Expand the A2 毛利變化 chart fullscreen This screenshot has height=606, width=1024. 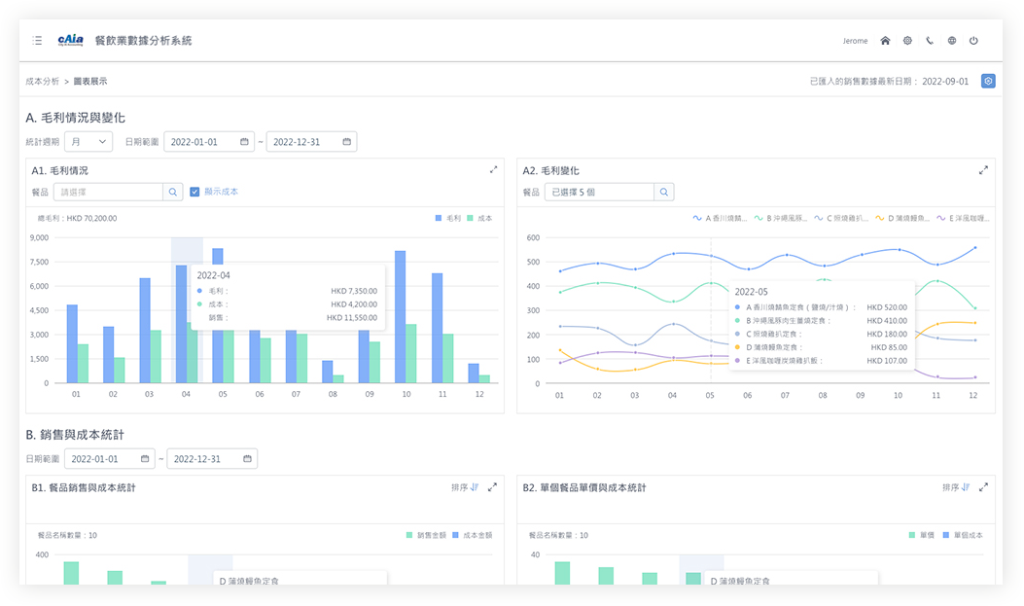(x=983, y=170)
